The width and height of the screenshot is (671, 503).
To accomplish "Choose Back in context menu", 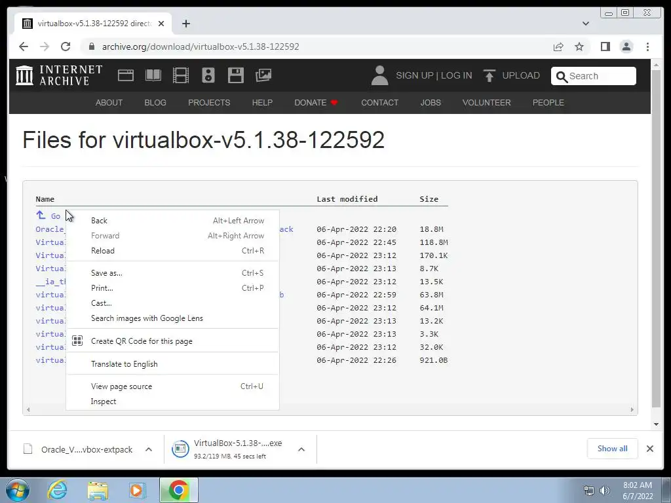I will coord(172,221).
